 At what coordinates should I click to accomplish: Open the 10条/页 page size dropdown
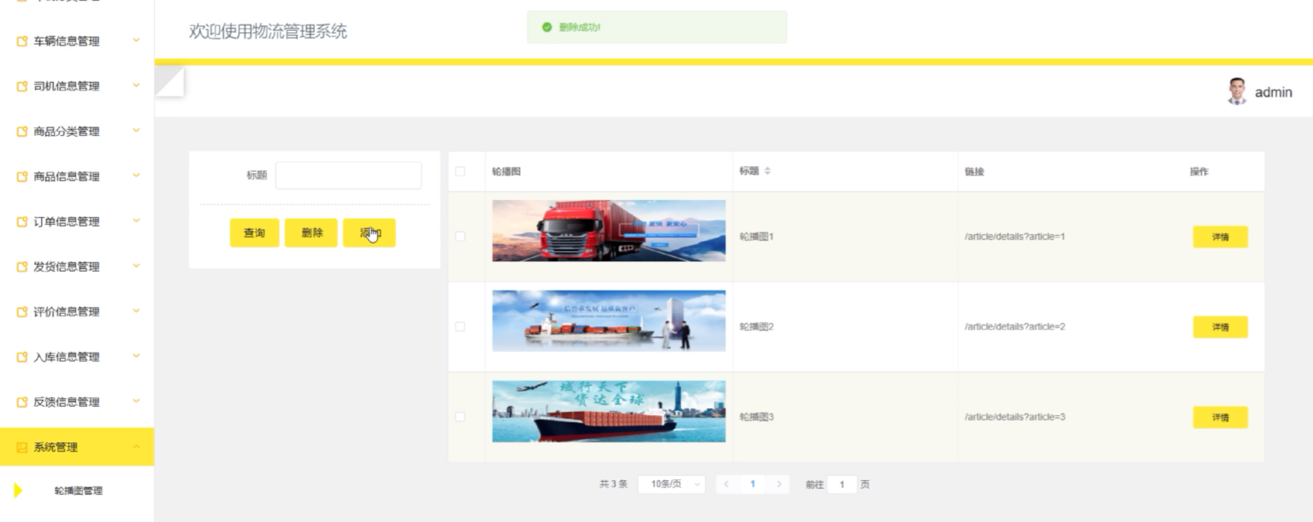point(671,484)
